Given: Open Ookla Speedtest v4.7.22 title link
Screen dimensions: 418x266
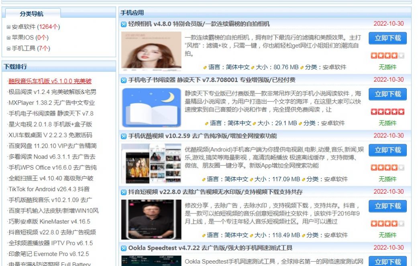Looking at the screenshot, I should click(210, 248).
